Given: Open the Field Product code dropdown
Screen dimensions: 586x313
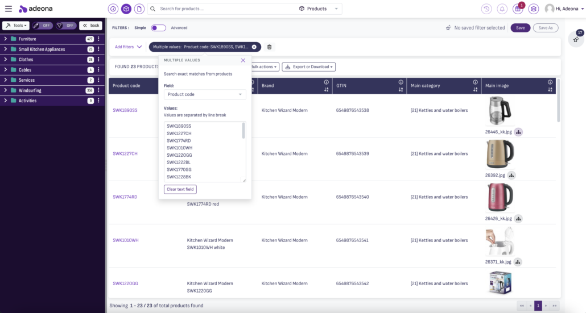Looking at the screenshot, I should (205, 94).
